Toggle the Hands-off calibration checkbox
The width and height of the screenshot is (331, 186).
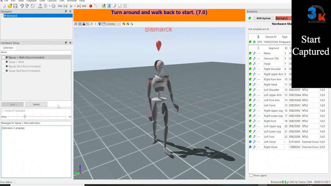coord(3,111)
